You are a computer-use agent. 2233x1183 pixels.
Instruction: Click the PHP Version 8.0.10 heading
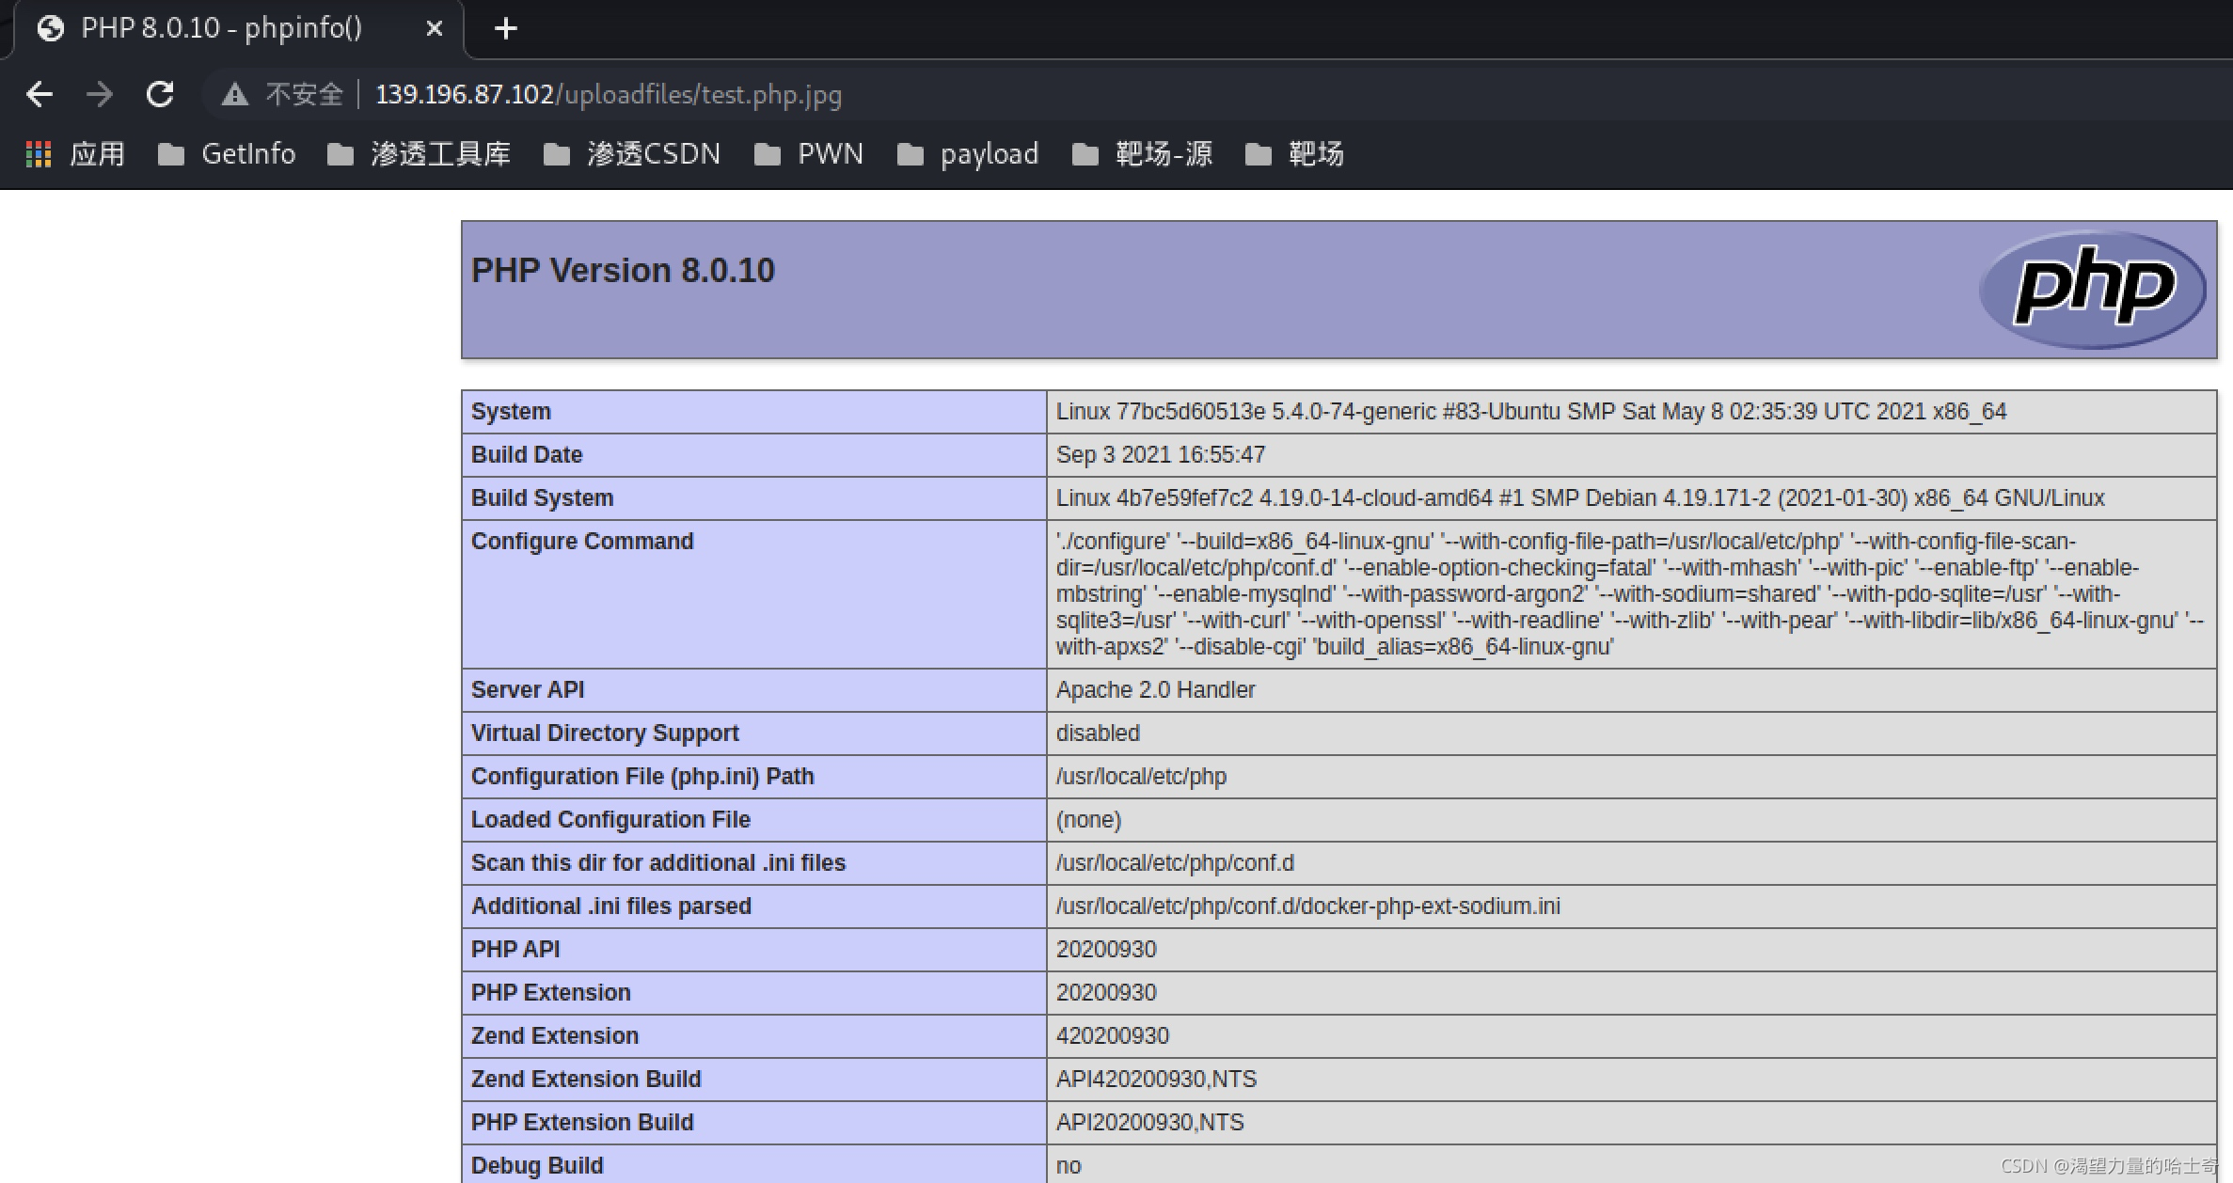(623, 271)
